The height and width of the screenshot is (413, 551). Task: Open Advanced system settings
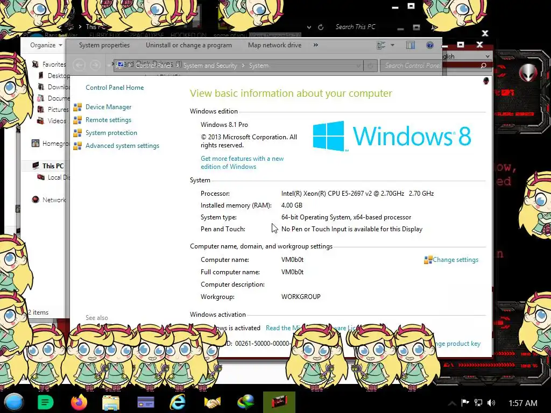click(122, 146)
